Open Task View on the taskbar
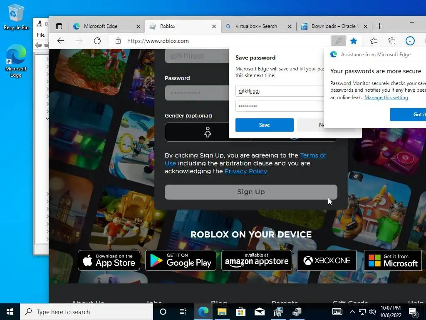Screen dimensions: 426x320 (183, 312)
